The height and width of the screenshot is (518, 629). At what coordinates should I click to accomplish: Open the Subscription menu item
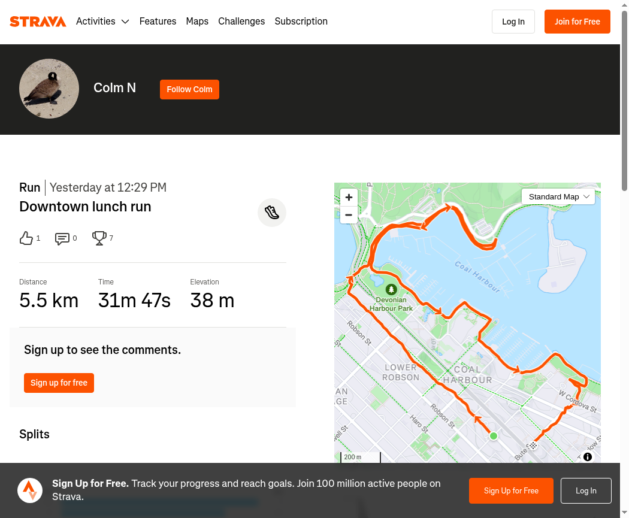pyautogui.click(x=301, y=21)
